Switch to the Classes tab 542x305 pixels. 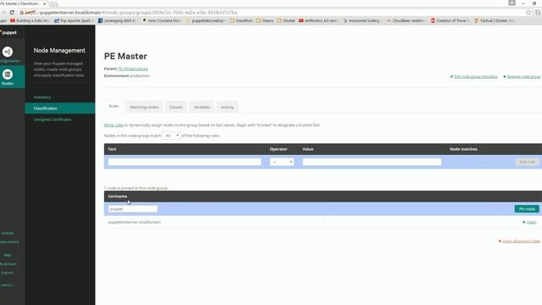click(176, 108)
